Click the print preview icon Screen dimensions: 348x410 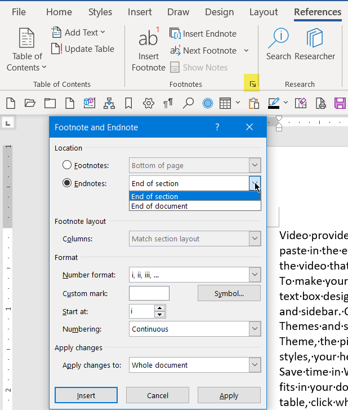320,103
